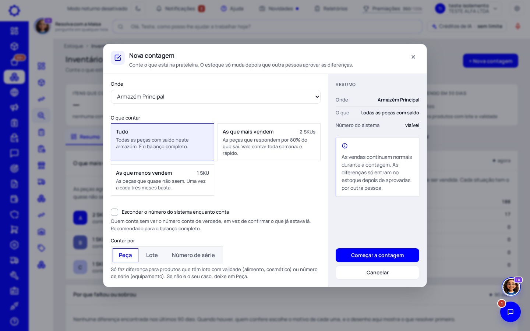Open Notificações in the top bar
Image resolution: width=530 pixels, height=331 pixels.
coord(180,8)
